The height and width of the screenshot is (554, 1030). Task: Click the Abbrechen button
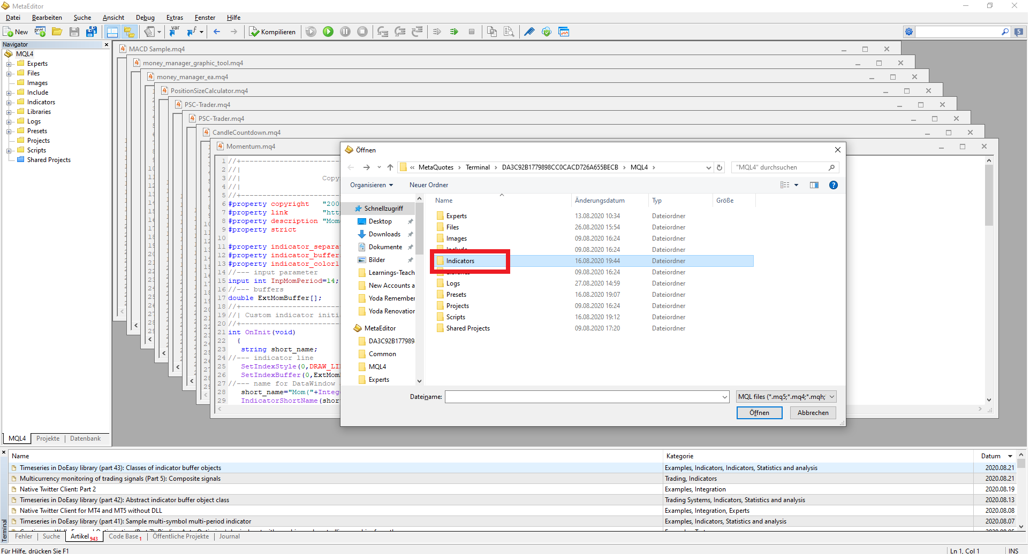pyautogui.click(x=812, y=413)
